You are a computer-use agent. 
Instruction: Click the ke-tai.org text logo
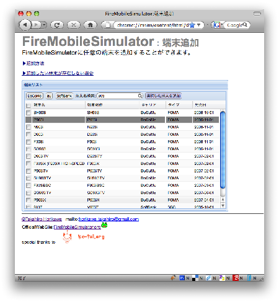coord(91,237)
